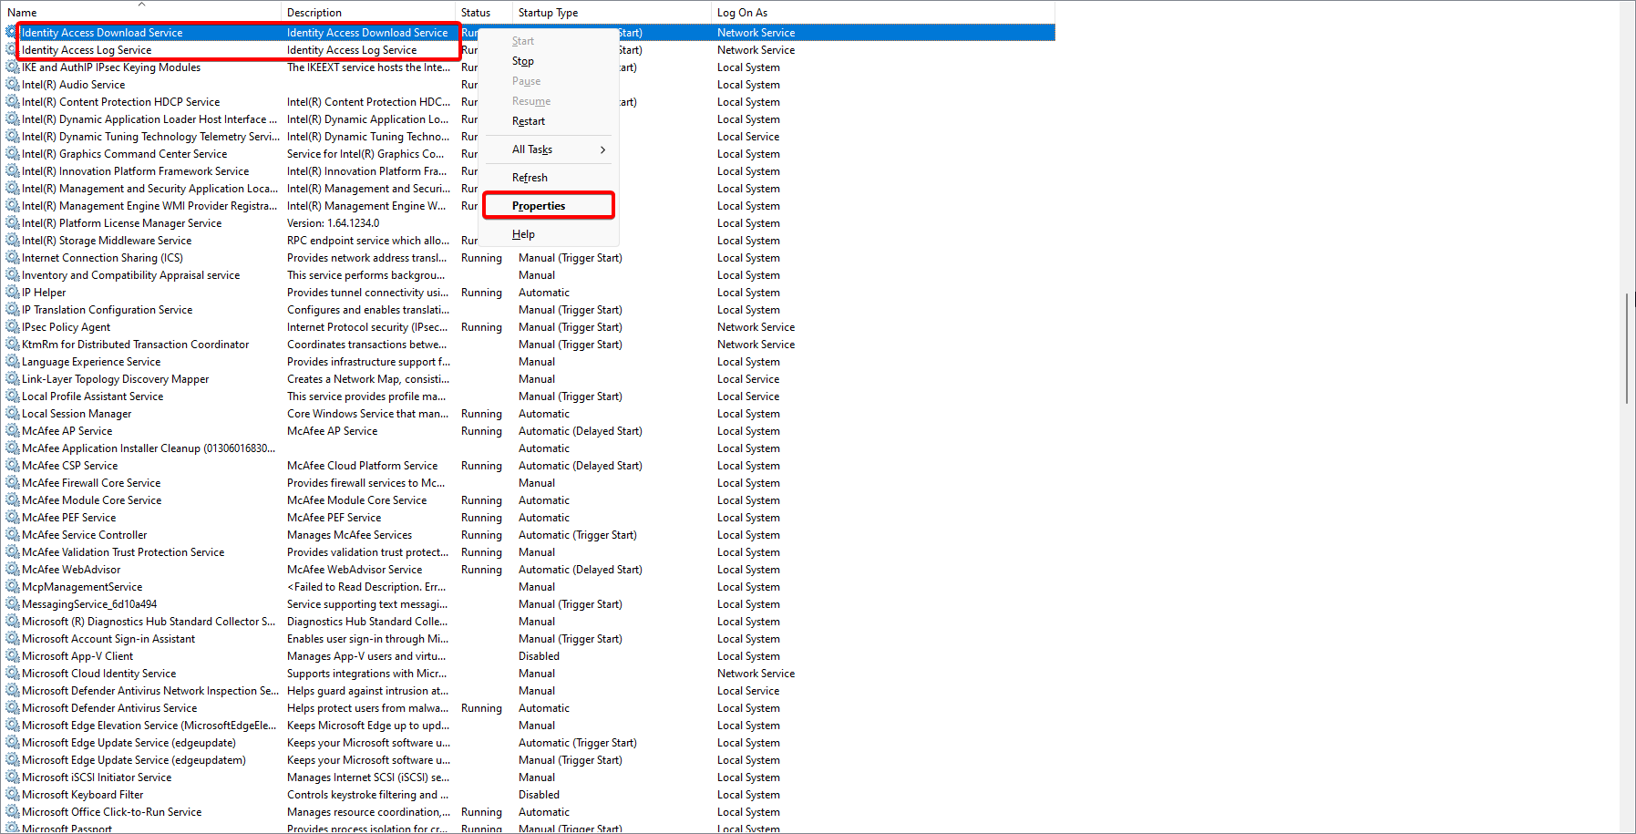
Task: Select the gear icon for McAfee PEF Service
Action: pos(13,518)
